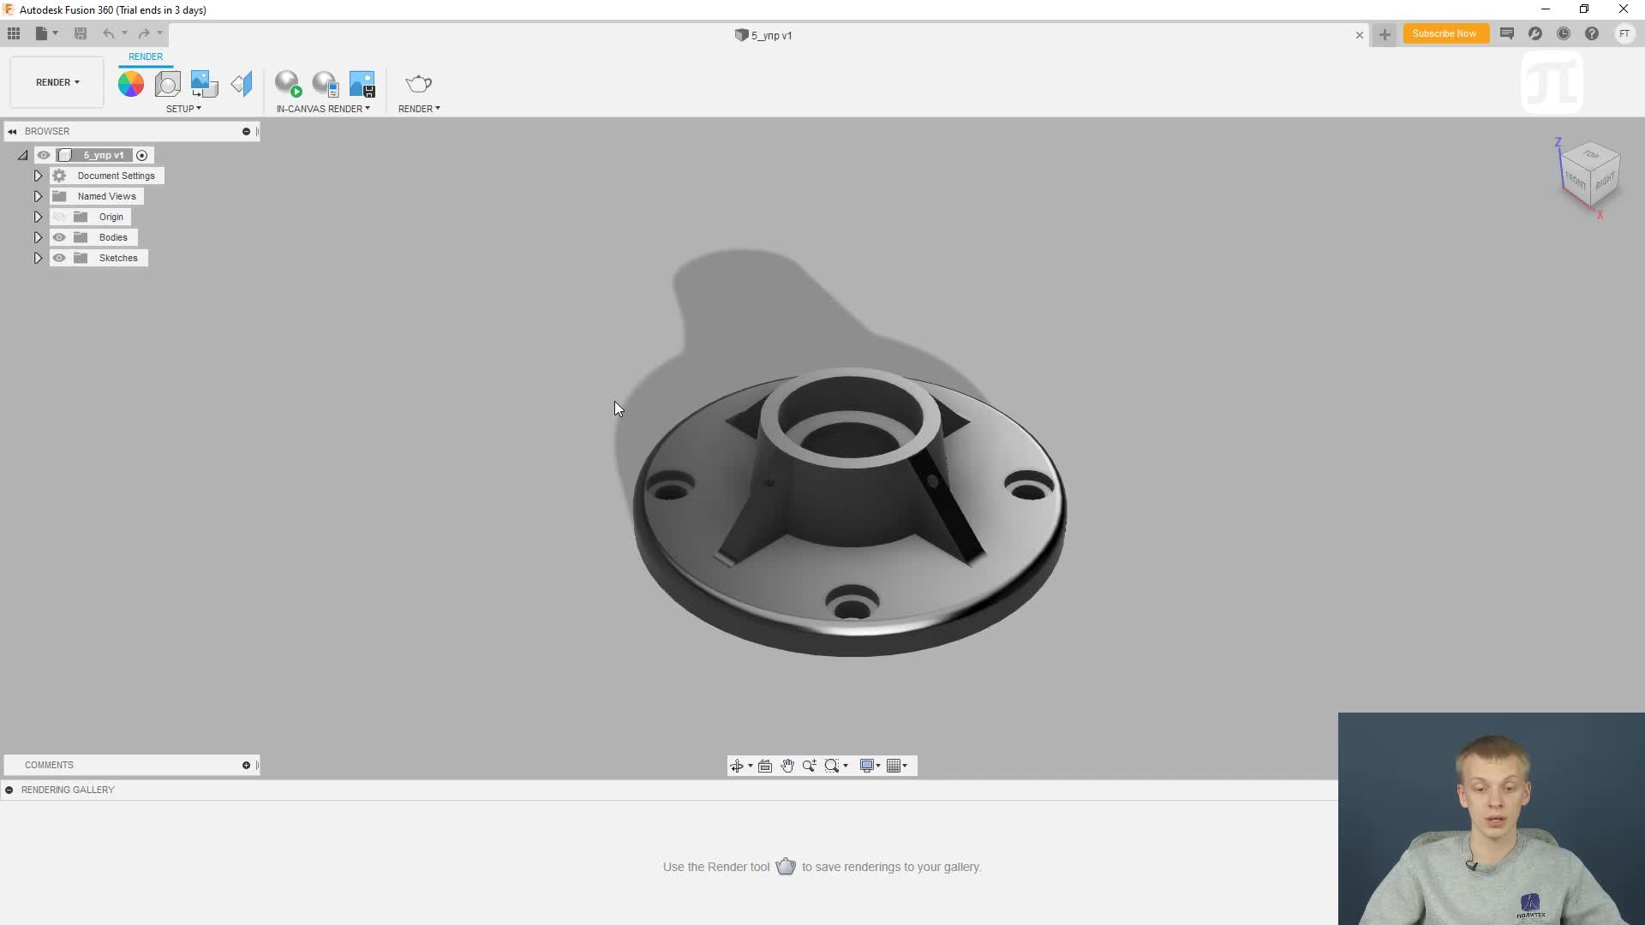1645x925 pixels.
Task: Open the Grid and Snaps dropdown arrow
Action: click(x=905, y=766)
